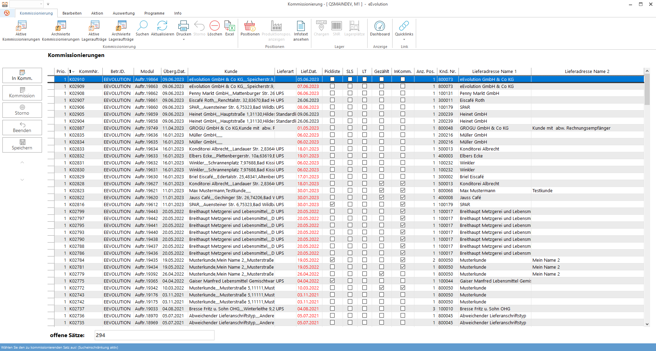Toggle Pickliste checkbox for K02816
The image size is (656, 351).
332,204
